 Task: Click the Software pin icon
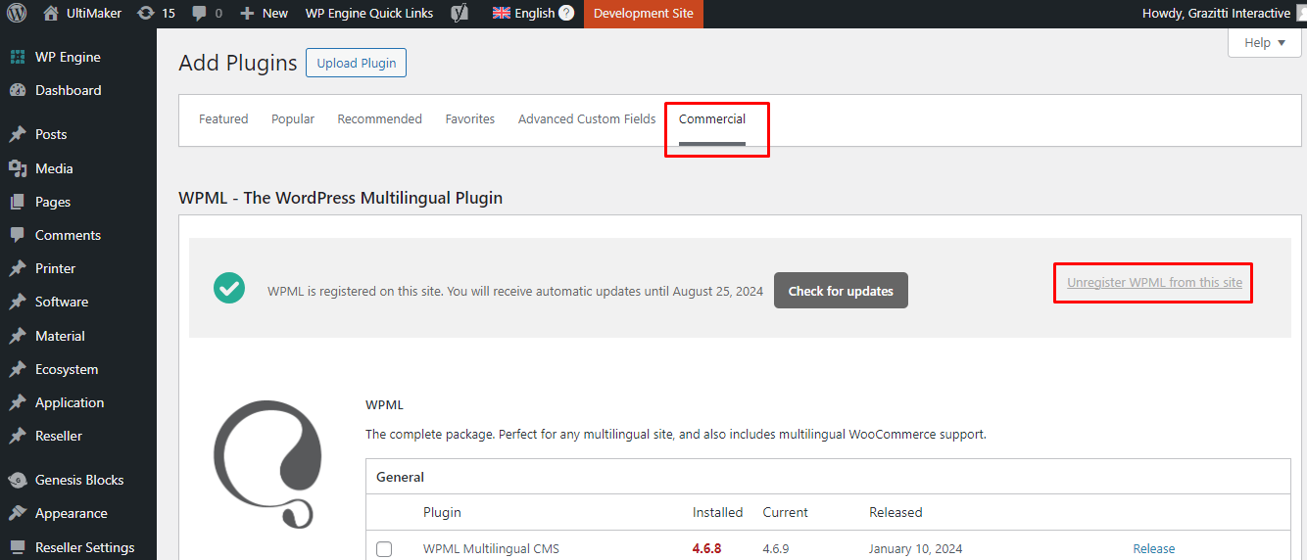pyautogui.click(x=18, y=302)
